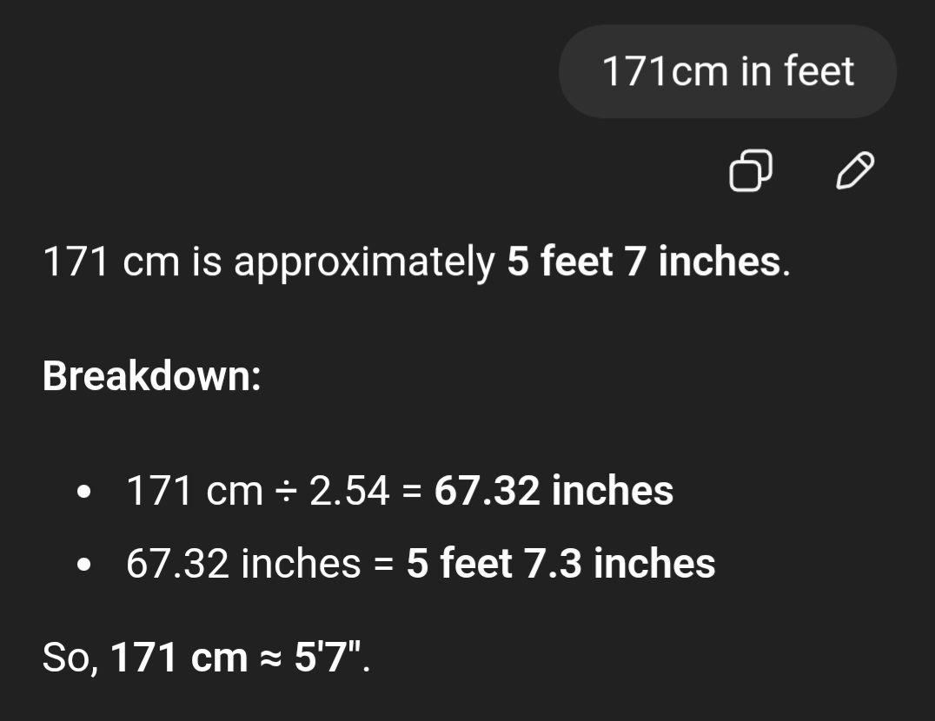Tap the "171cm in feet" message bubble
935x721 pixels.
pyautogui.click(x=727, y=71)
